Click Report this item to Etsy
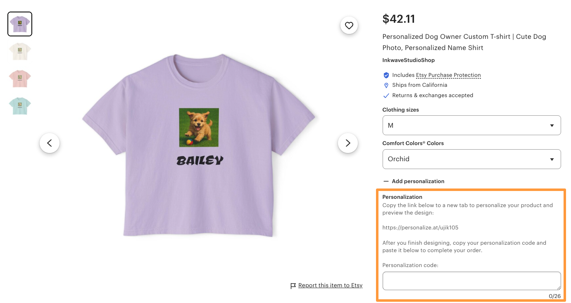Viewport: 571px width, 303px height. (330, 285)
